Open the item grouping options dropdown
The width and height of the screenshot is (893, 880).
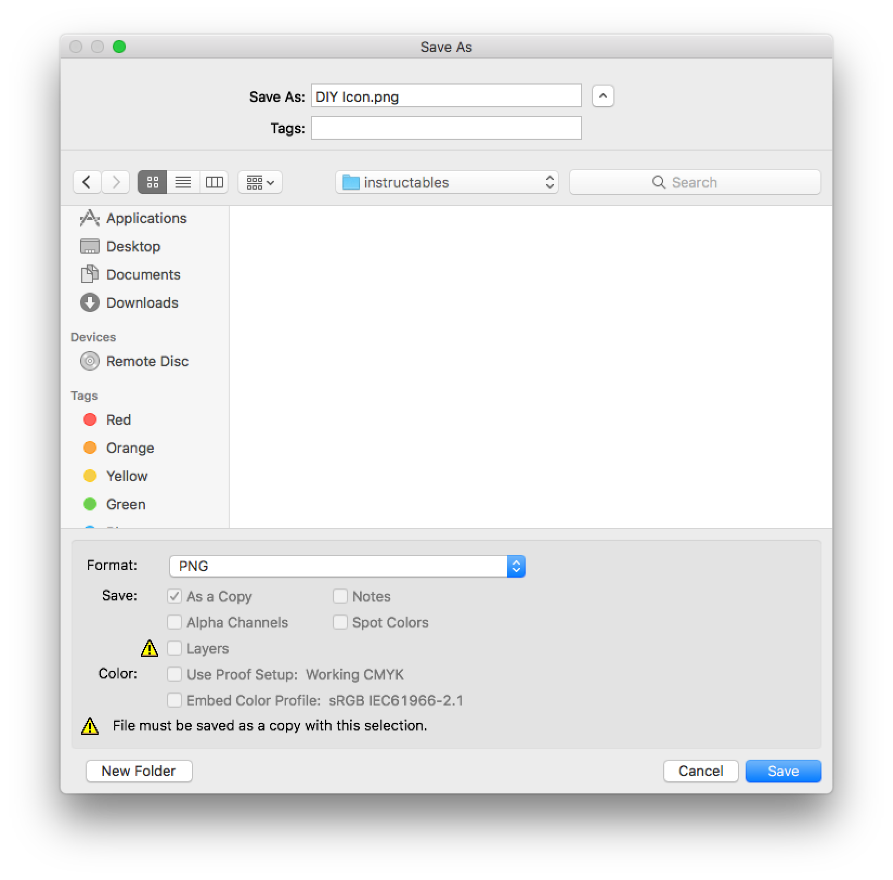pos(260,182)
